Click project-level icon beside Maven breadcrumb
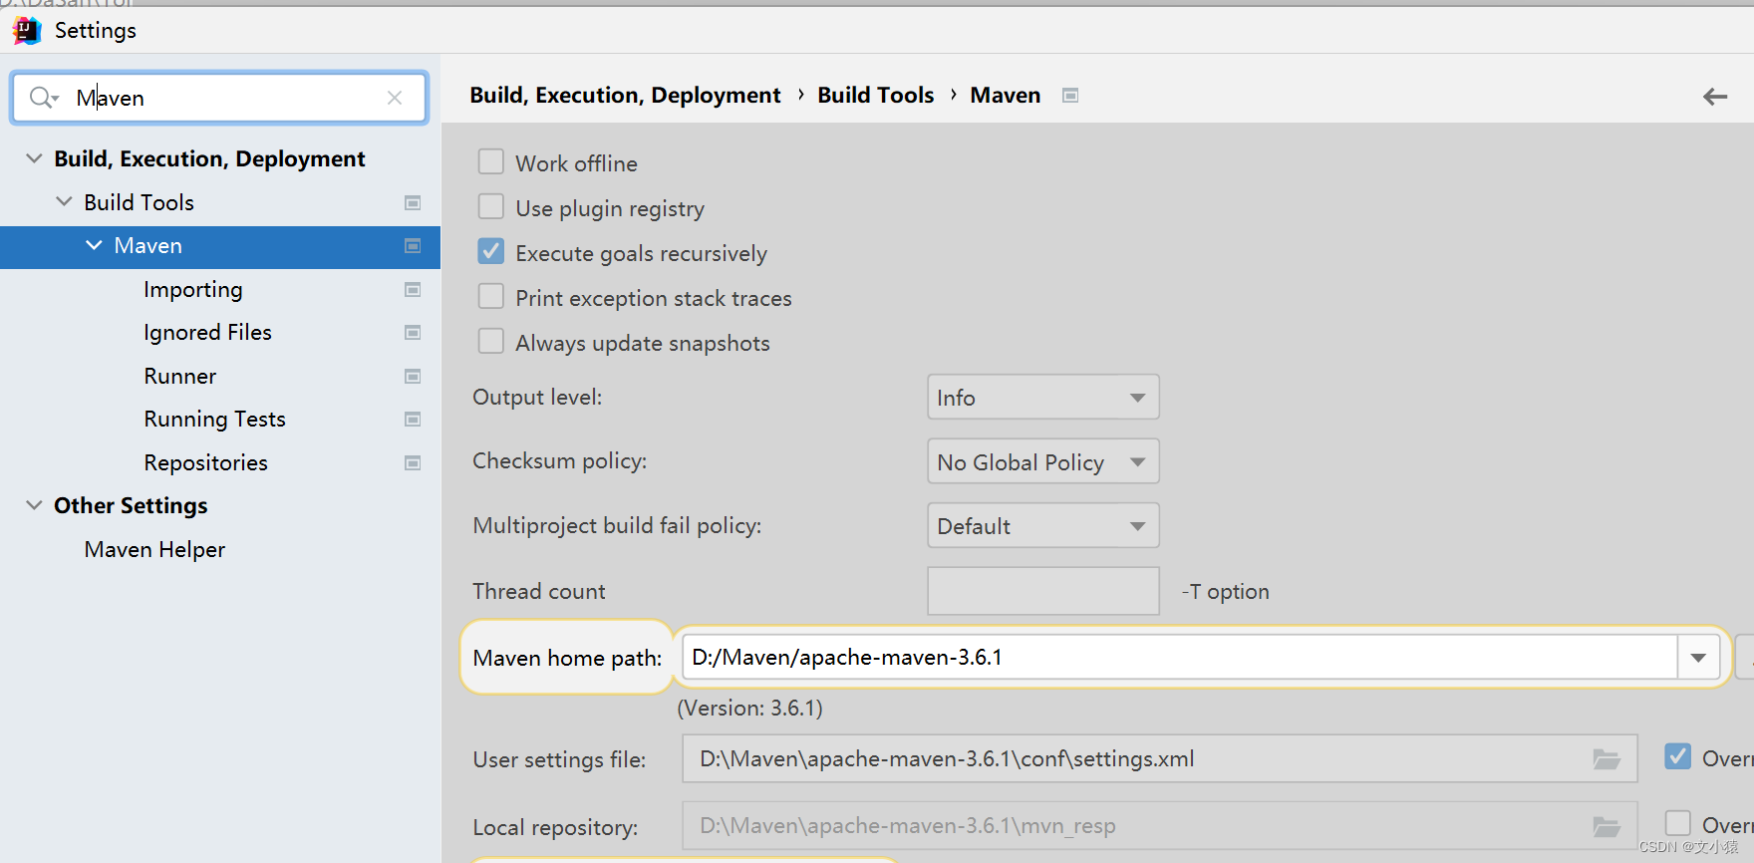This screenshot has height=863, width=1754. (1070, 96)
